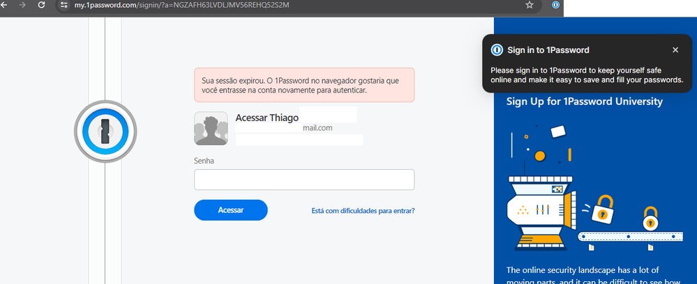Open Sign Up for 1Password University heading
This screenshot has height=284, width=697.
[x=584, y=102]
